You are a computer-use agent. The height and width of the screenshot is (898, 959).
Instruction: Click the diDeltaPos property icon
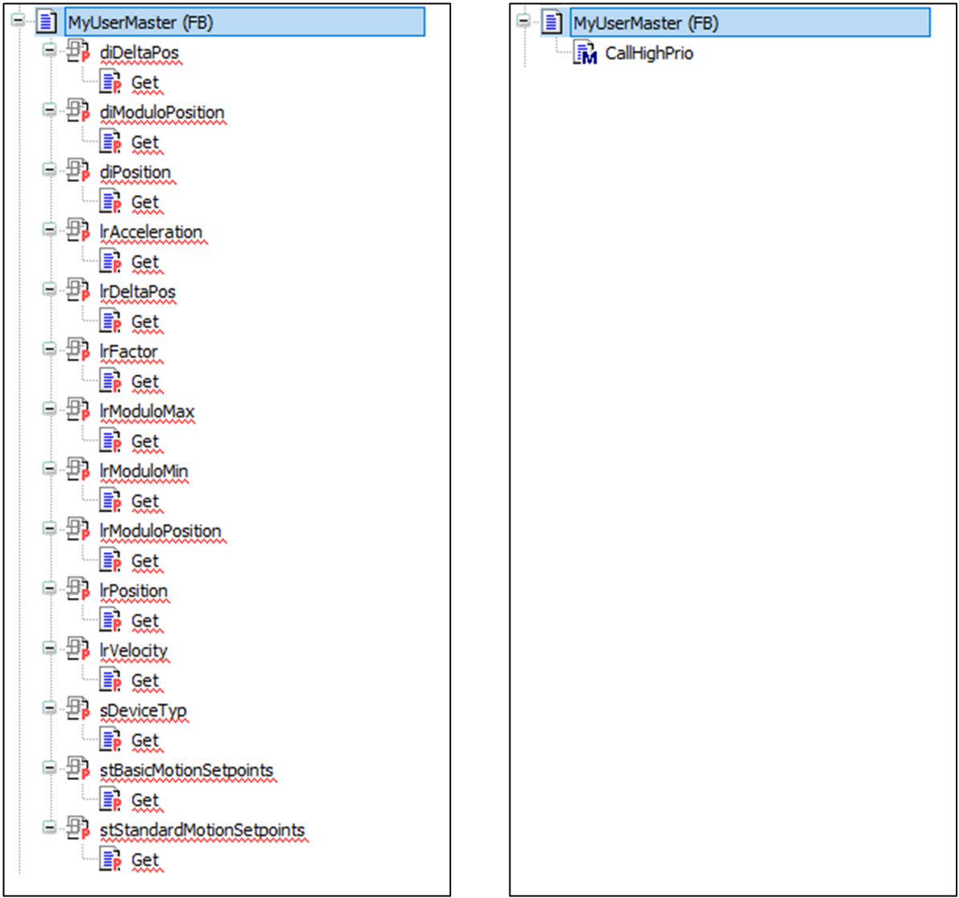pos(78,53)
